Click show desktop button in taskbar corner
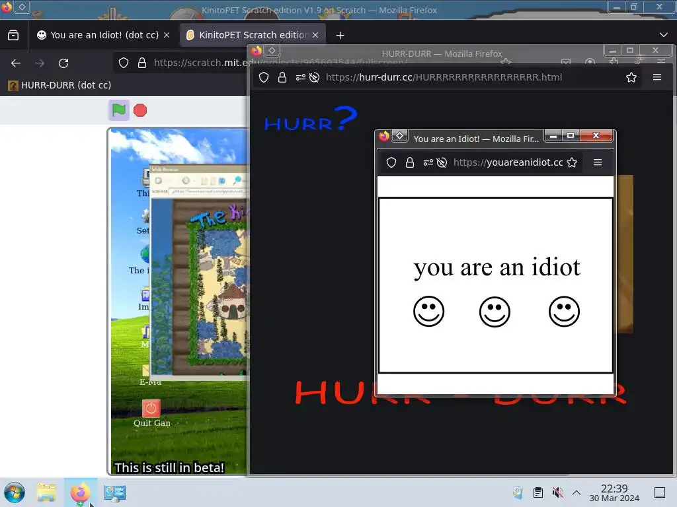The height and width of the screenshot is (507, 677). click(x=660, y=492)
